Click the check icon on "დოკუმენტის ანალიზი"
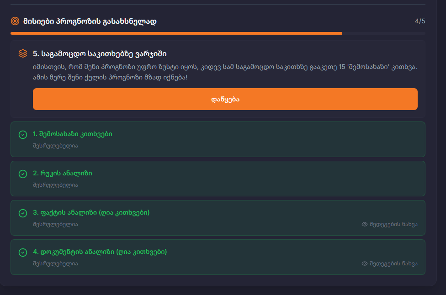This screenshot has height=295, width=446. pyautogui.click(x=22, y=253)
